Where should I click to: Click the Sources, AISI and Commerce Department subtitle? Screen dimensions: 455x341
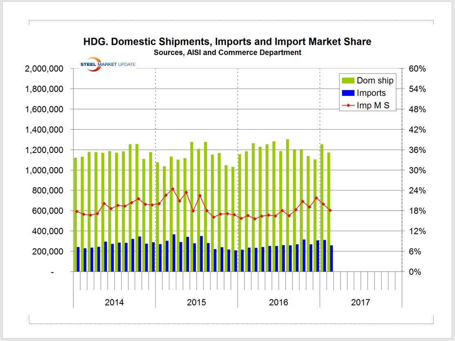(227, 52)
